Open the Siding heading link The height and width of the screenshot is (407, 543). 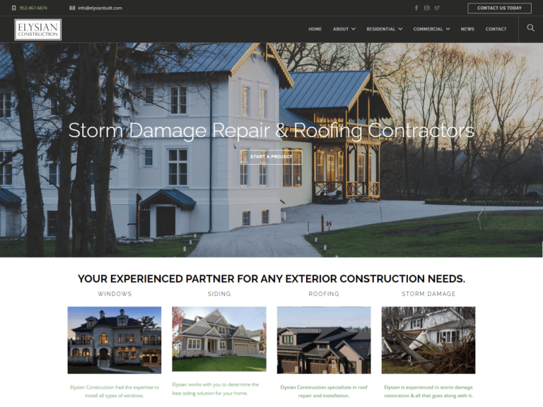tap(219, 294)
